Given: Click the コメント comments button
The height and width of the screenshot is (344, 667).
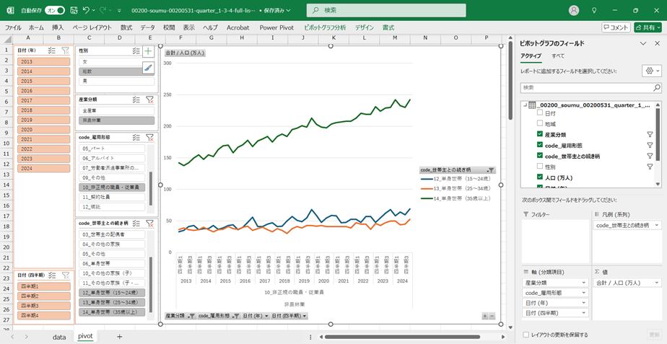Looking at the screenshot, I should (x=615, y=27).
